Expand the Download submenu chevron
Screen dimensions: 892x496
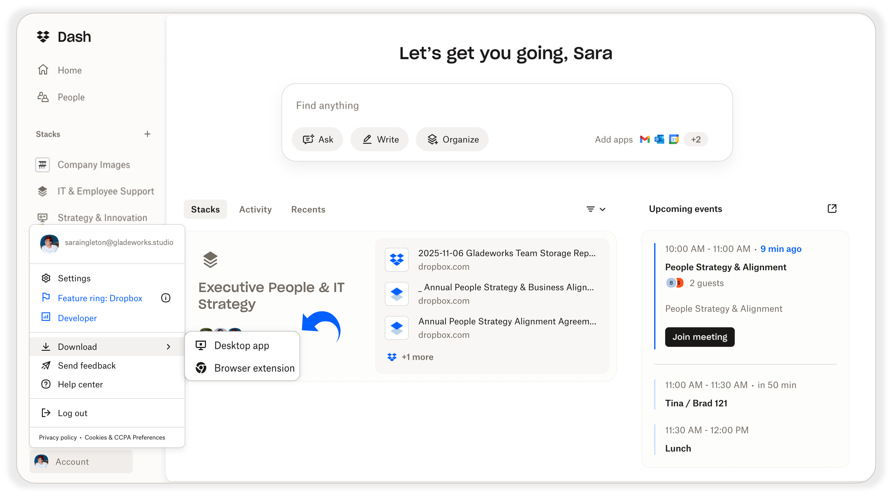[169, 347]
